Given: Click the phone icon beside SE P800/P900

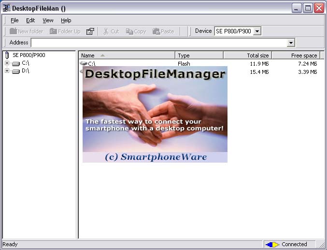Looking at the screenshot, I should pos(7,55).
